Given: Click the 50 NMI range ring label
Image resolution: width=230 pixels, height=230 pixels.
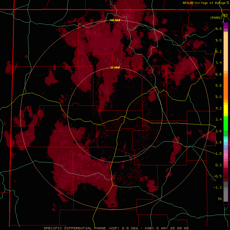Looking at the screenshot, I should click(x=115, y=68).
